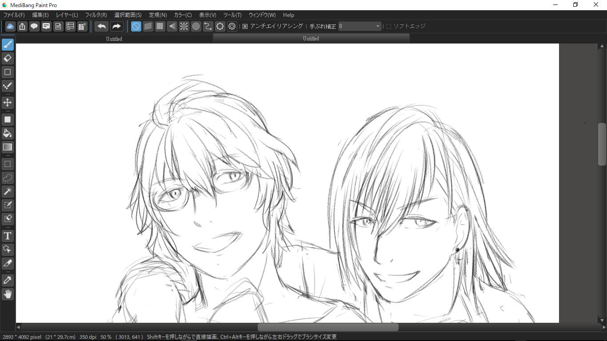Enable radial snap
Screen dimensions: 607x341
tap(184, 26)
